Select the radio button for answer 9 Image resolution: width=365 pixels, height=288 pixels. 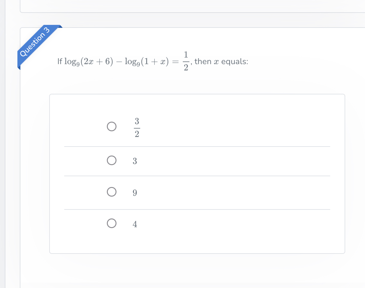point(112,192)
